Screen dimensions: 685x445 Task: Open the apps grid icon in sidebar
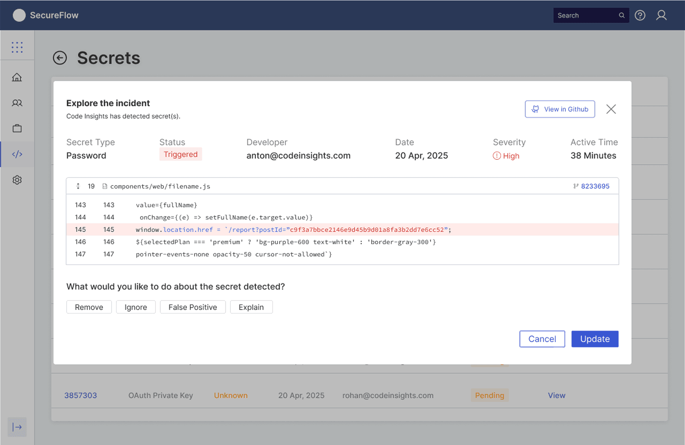point(17,47)
